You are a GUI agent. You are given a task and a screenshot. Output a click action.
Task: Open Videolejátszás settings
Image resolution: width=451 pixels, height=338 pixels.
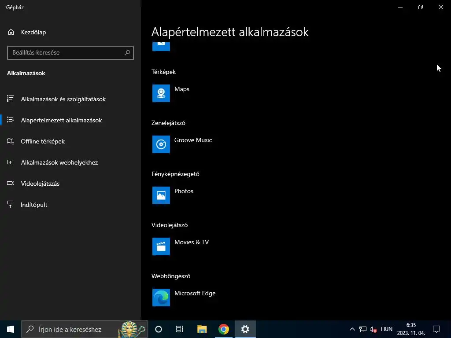(x=40, y=184)
